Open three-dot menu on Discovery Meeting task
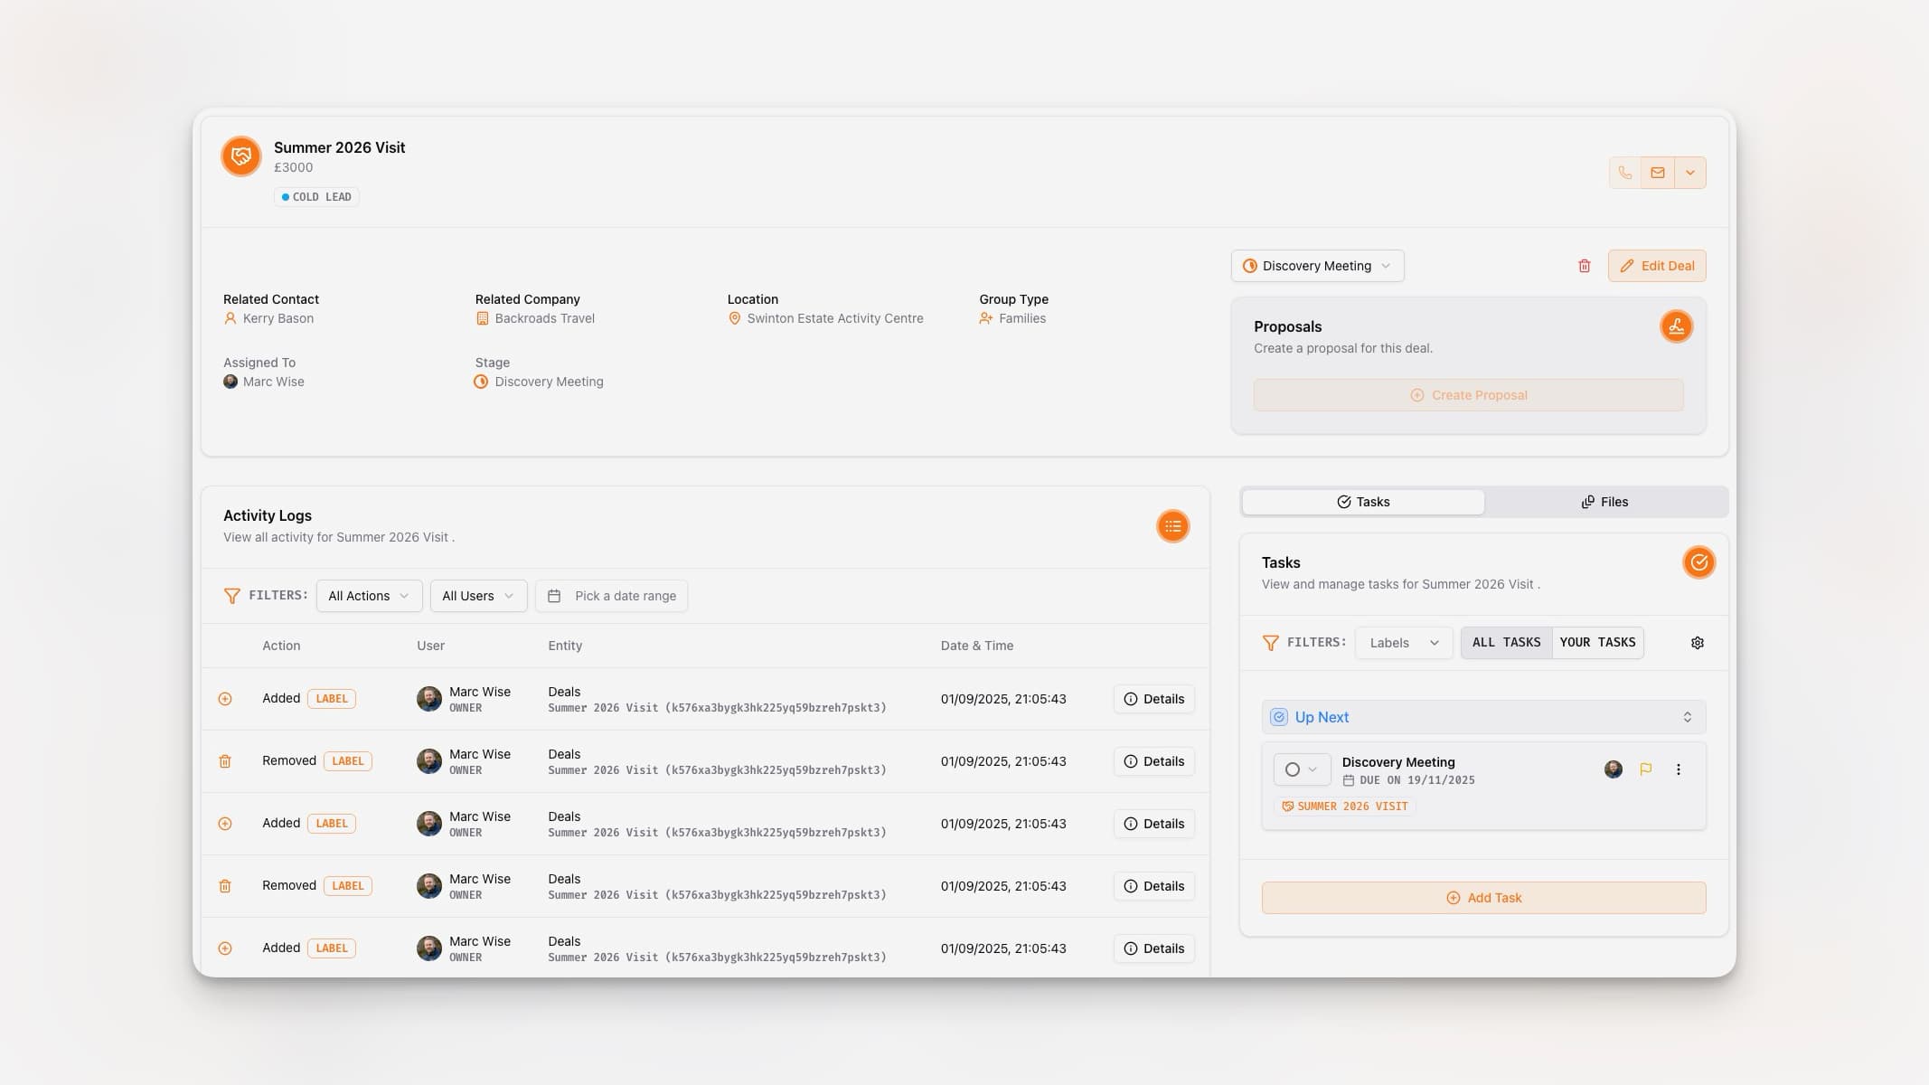The width and height of the screenshot is (1929, 1085). [1678, 769]
